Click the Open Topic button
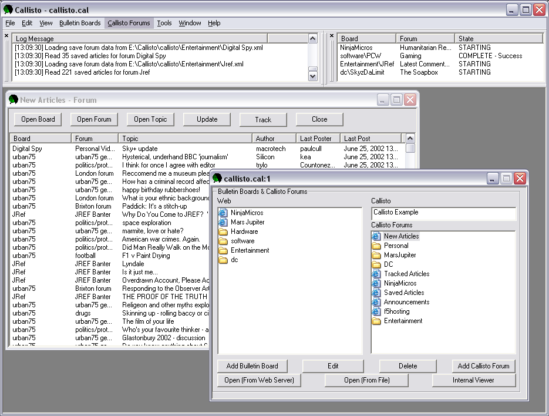Screen dimensions: 549x416 point(150,119)
